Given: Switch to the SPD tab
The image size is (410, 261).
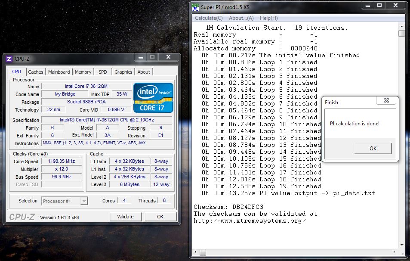Looking at the screenshot, I should (x=102, y=72).
